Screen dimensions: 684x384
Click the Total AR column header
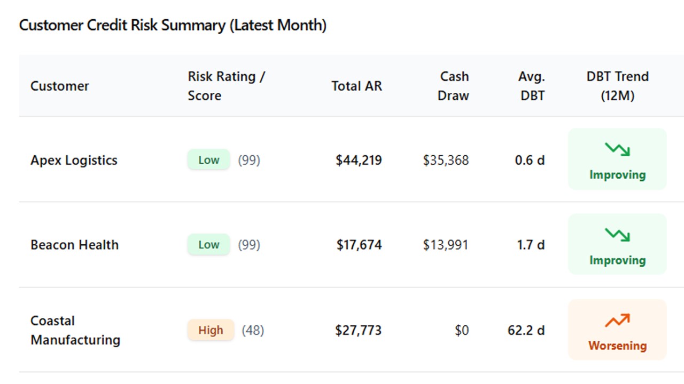click(x=356, y=86)
